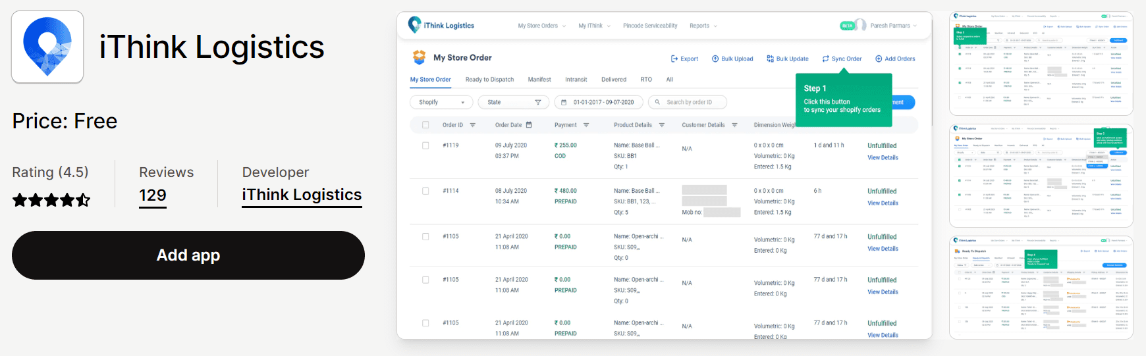Click the Price: Free text
Viewport: 1146px width, 356px height.
click(65, 121)
